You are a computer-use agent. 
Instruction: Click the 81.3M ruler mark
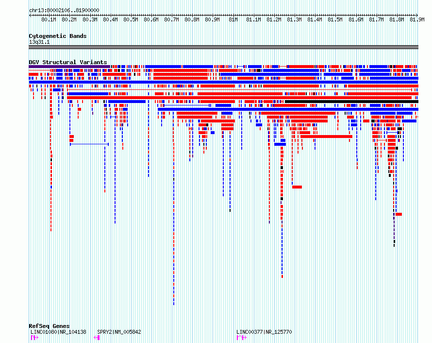click(294, 19)
